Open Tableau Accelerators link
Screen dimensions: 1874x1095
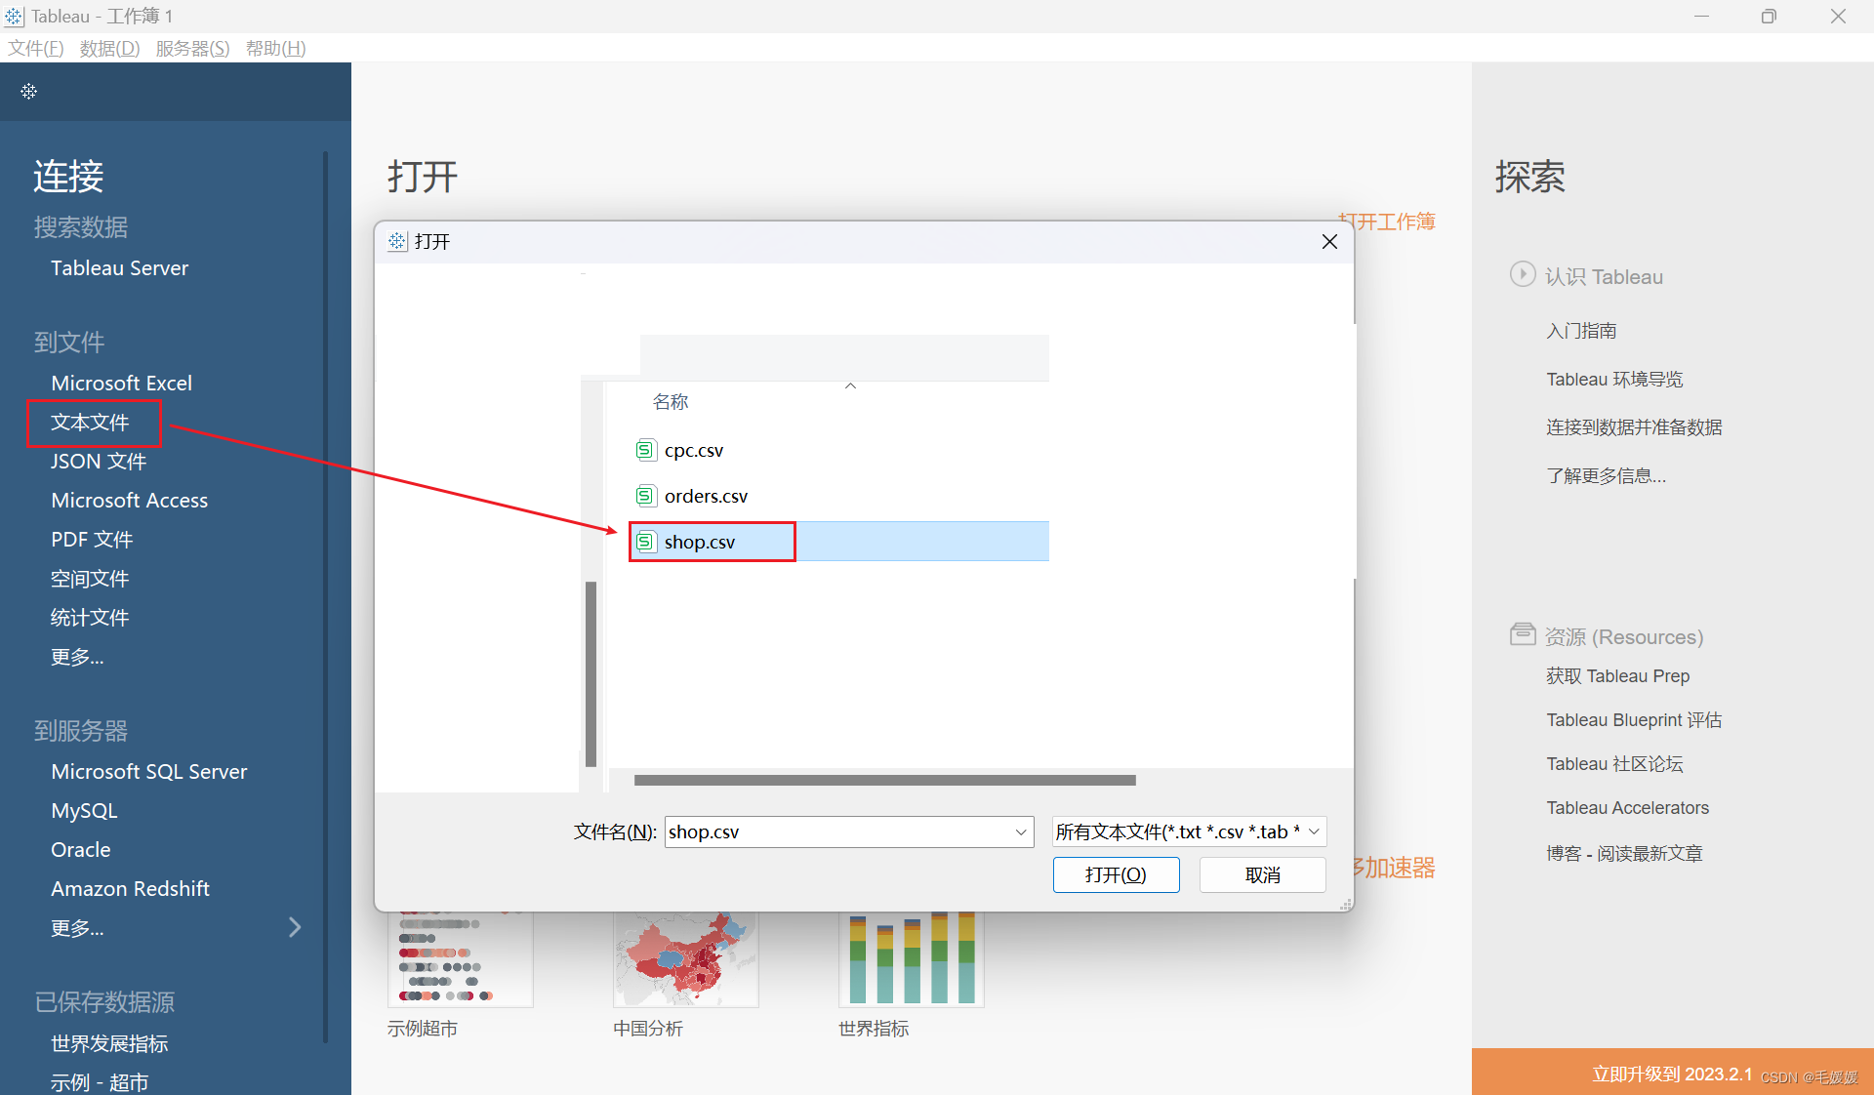[x=1627, y=807]
